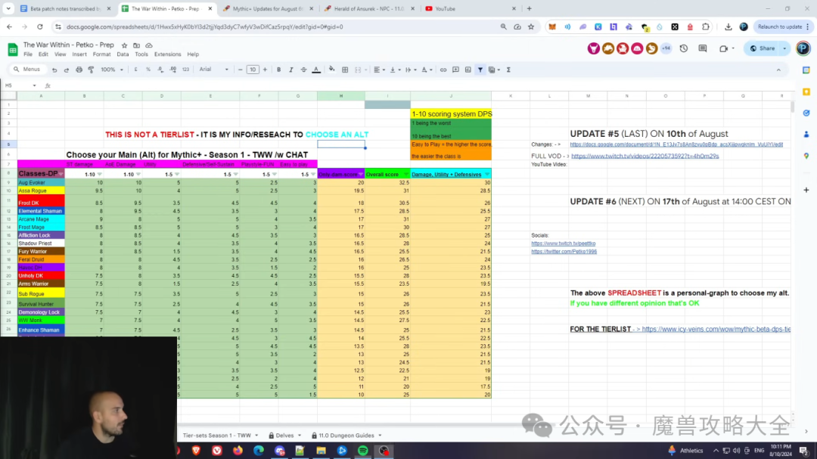Collapse the toolbar with the up chevron
This screenshot has width=817, height=459.
[x=778, y=70]
